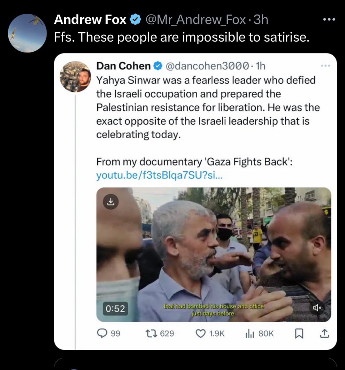The height and width of the screenshot is (370, 345).
Task: Click the @Mr_Andrew_Fox handle
Action: (195, 20)
